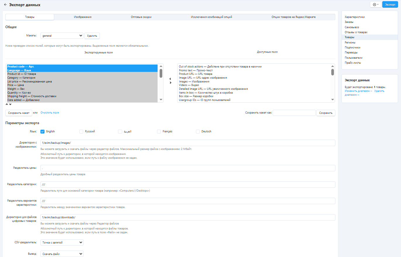Select 'Videos — Видео' available field

254,85
